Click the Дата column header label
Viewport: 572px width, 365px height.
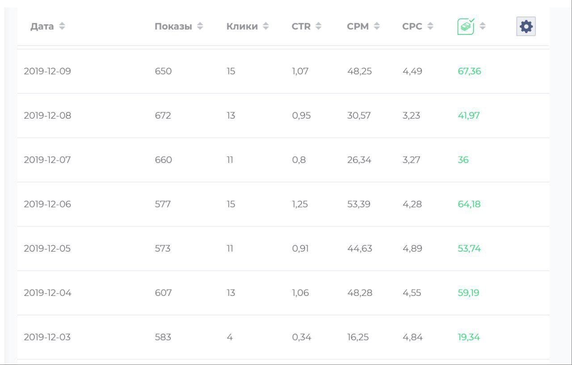(42, 27)
